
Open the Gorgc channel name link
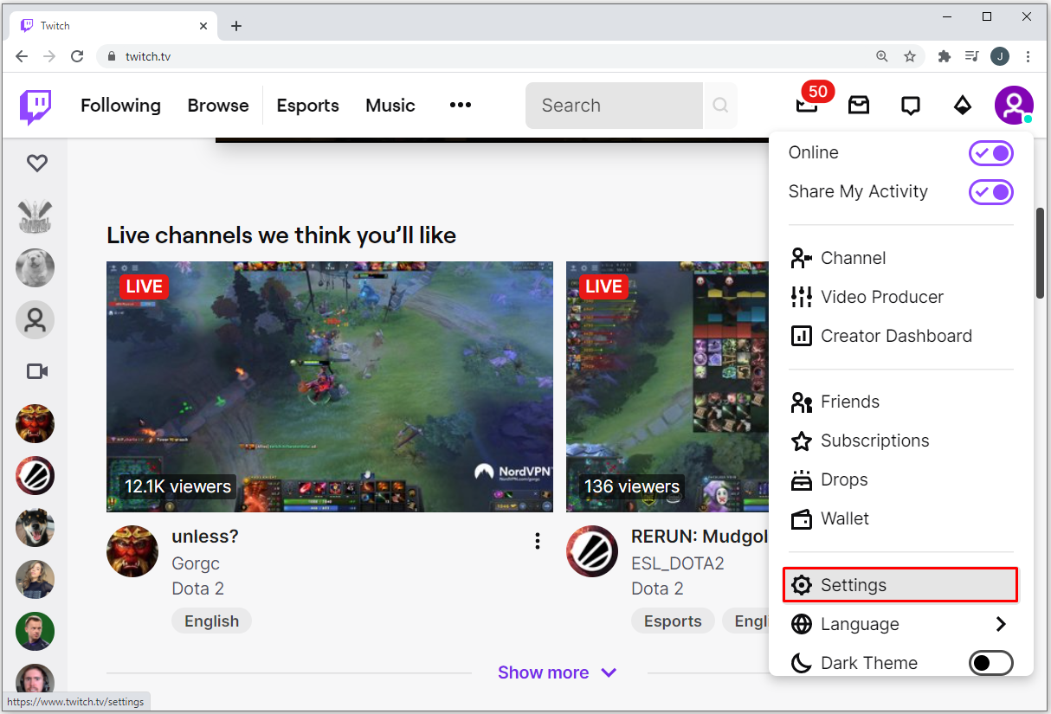(196, 563)
